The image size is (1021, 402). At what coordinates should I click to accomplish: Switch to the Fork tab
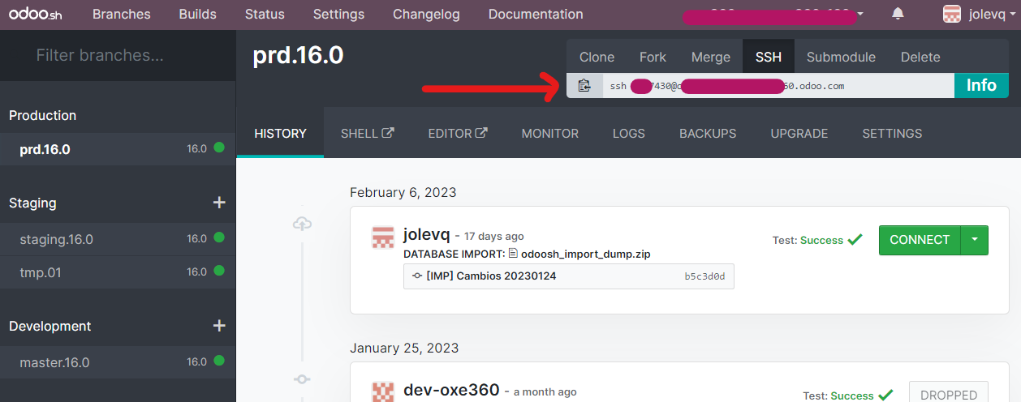click(653, 57)
